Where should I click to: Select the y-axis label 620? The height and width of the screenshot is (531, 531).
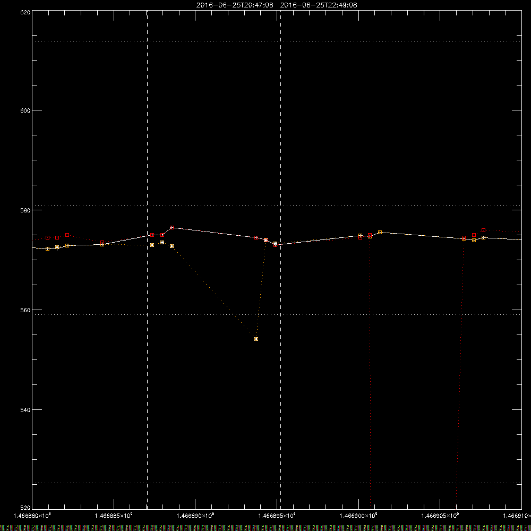[25, 13]
